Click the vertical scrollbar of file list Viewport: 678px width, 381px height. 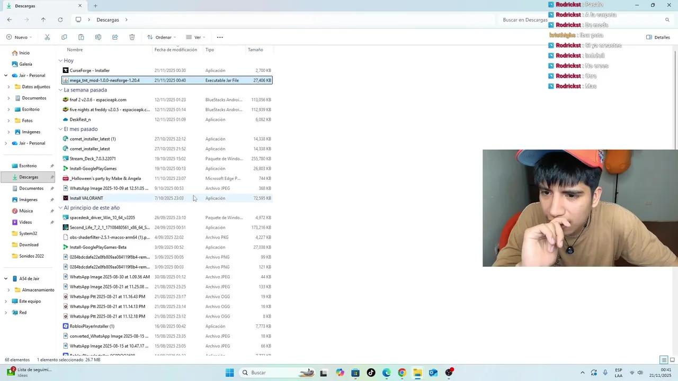coord(675,101)
